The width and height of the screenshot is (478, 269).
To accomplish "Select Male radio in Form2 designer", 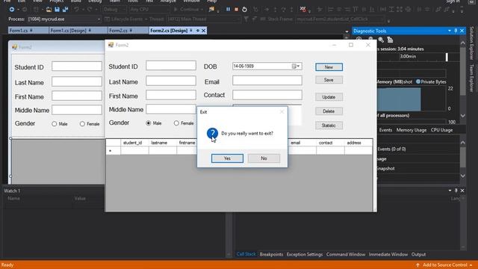I will (x=55, y=124).
